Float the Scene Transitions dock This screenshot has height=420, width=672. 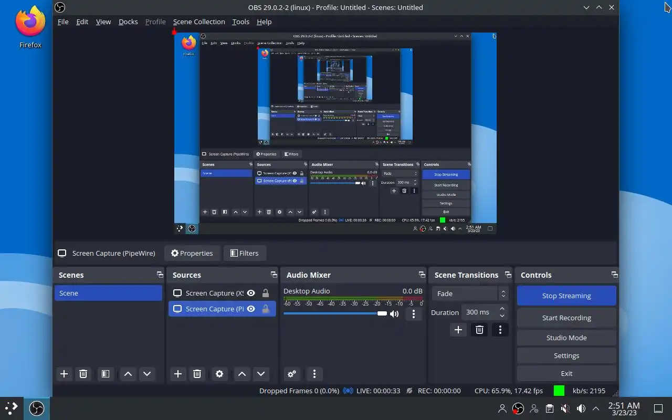[508, 275]
